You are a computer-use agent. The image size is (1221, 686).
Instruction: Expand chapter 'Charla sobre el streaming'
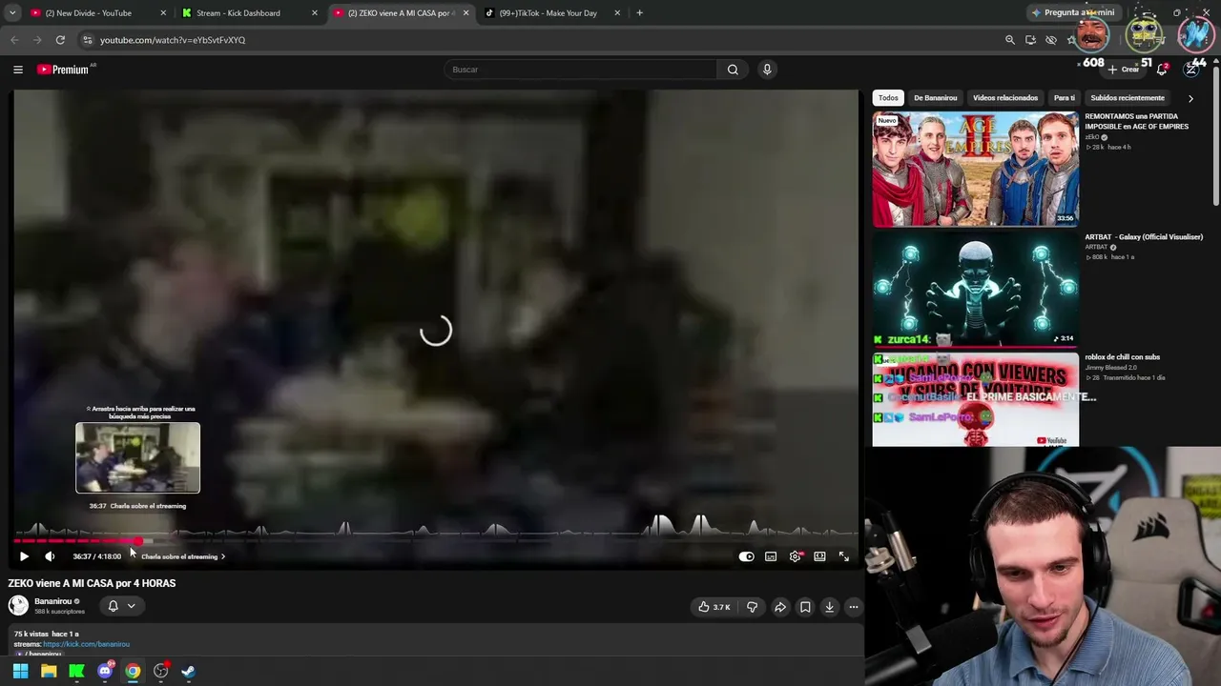(x=183, y=556)
